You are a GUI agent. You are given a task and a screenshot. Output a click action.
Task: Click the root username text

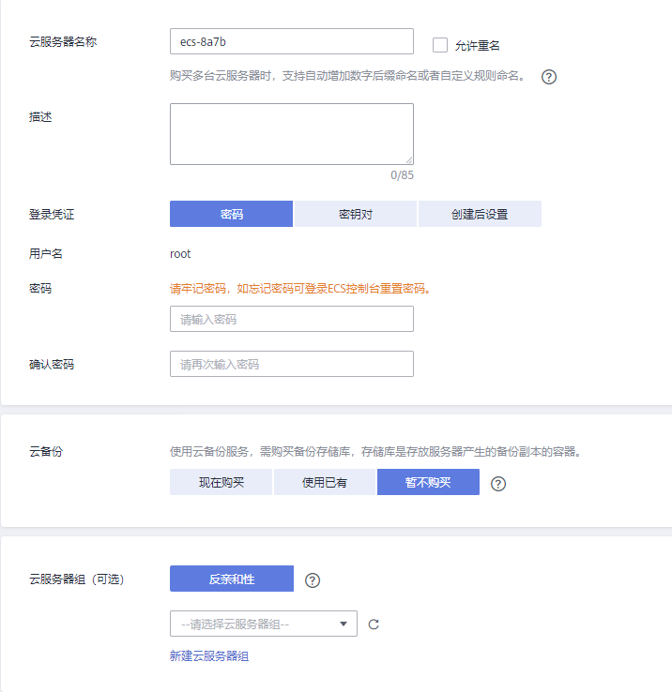pos(180,254)
